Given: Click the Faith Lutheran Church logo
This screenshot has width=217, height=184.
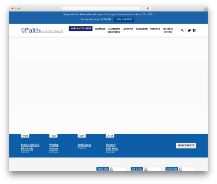Looking at the screenshot, I should (x=42, y=30).
